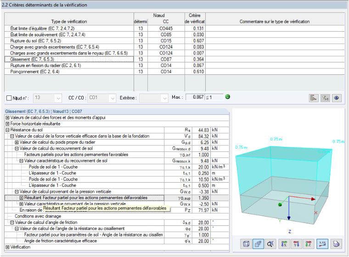The height and width of the screenshot is (257, 349).
Task: Expand the Vérification node
Action: coord(7,247)
